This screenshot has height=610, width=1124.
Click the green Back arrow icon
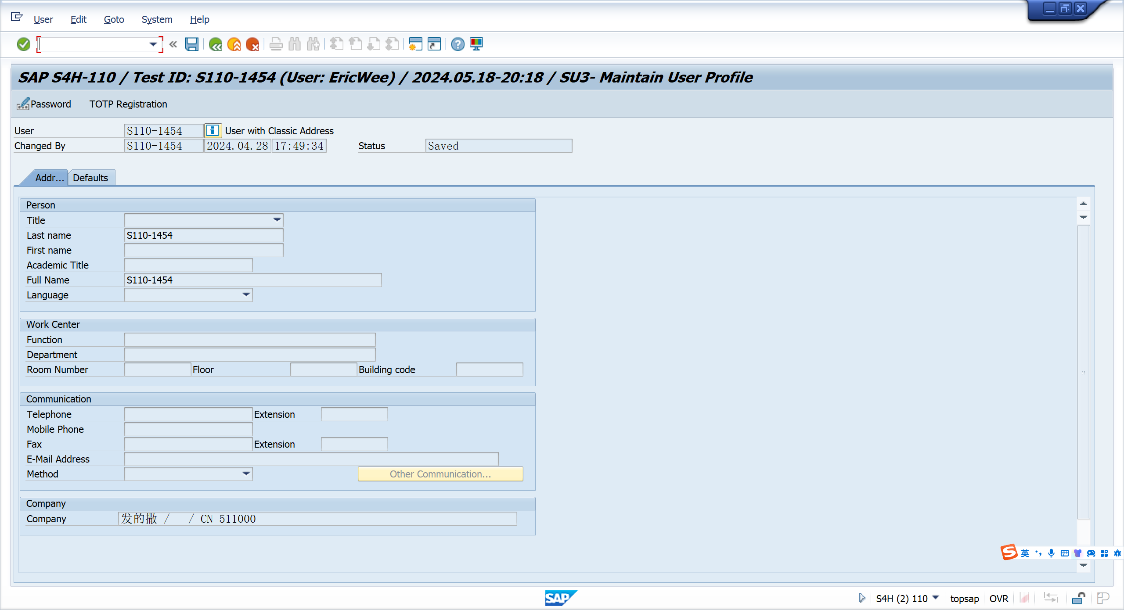215,44
